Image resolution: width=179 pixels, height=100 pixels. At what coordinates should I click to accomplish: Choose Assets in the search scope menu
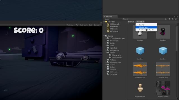[x=146, y=25]
